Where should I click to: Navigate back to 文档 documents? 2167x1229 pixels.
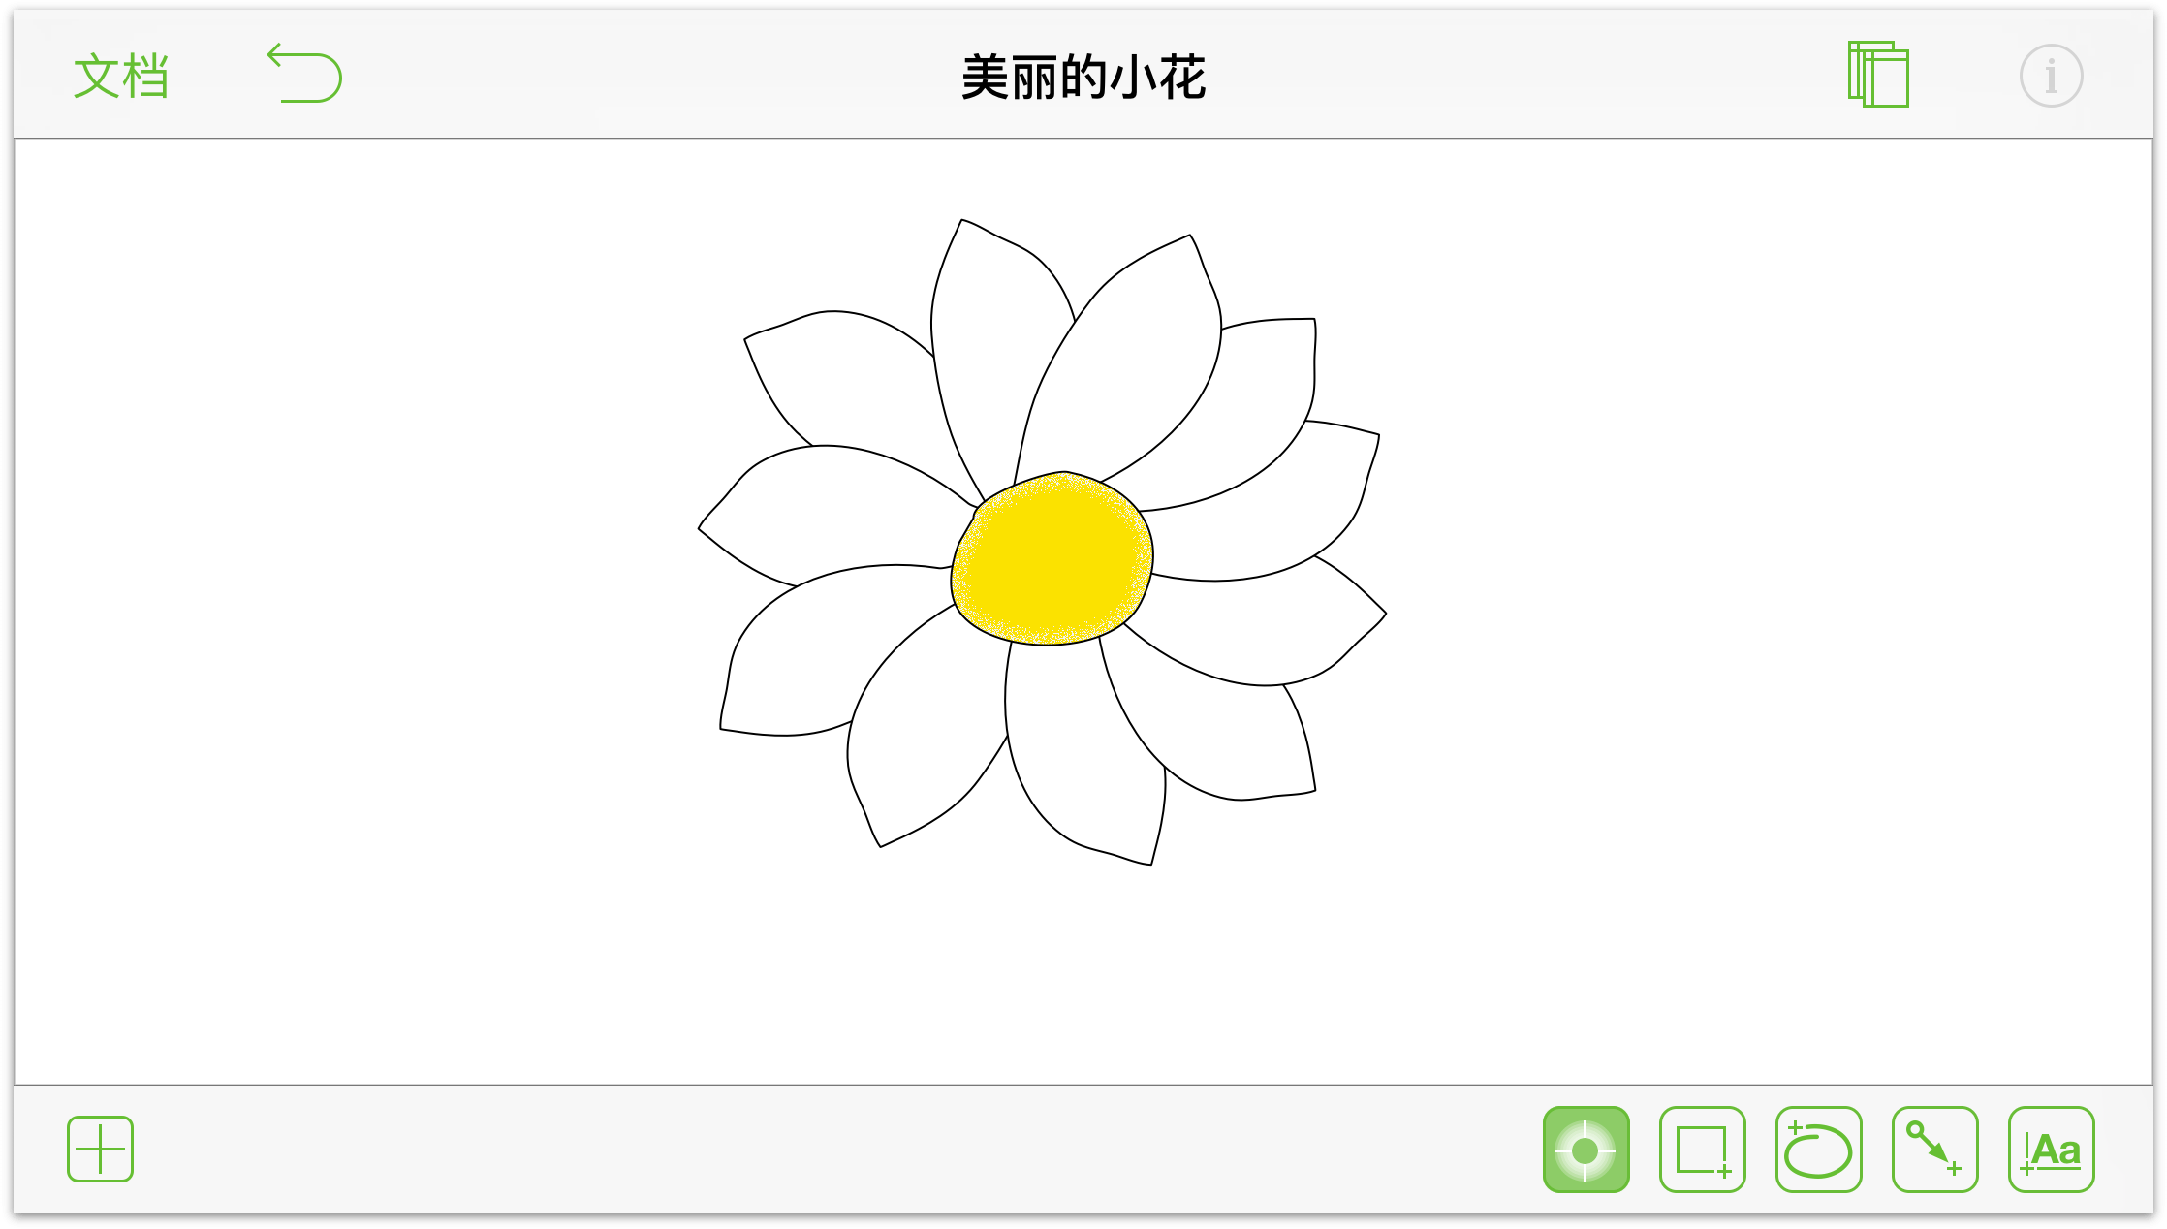[x=120, y=75]
